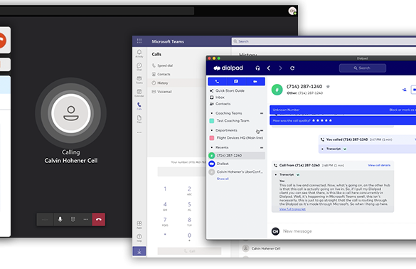Dial digit 1 on Teams keypad

click(165, 189)
